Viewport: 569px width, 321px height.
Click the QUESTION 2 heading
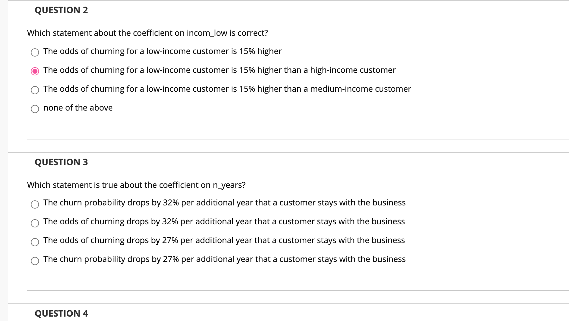point(61,10)
